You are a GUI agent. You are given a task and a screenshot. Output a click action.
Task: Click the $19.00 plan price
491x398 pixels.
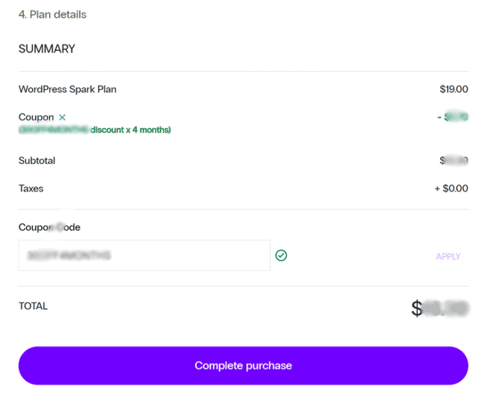point(454,90)
